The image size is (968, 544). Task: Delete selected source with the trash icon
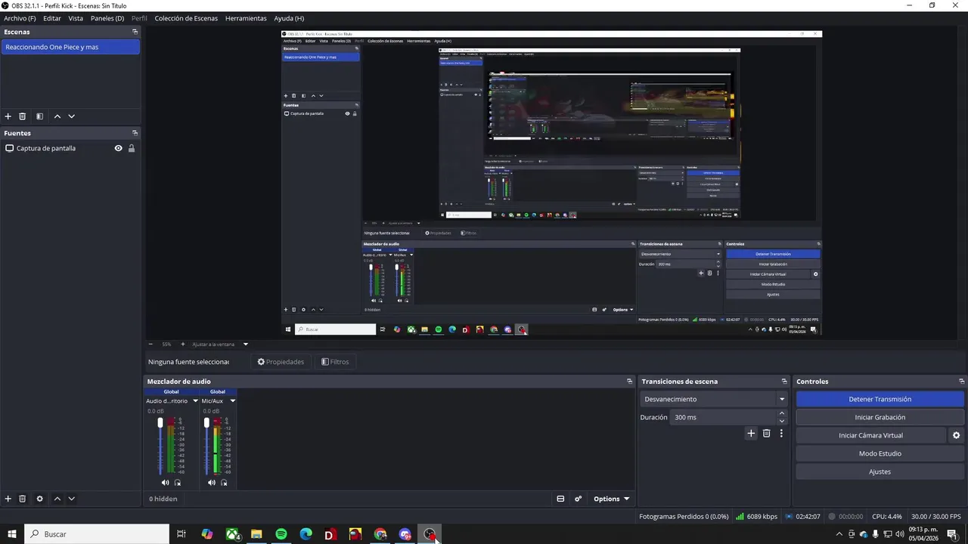tap(23, 499)
